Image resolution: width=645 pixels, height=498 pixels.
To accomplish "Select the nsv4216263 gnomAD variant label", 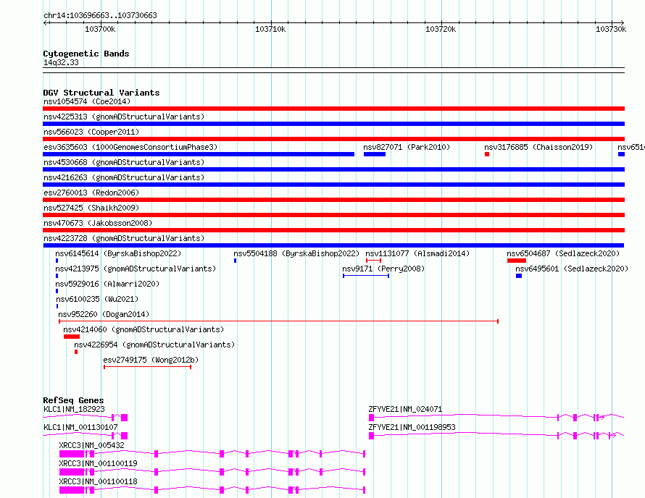I will (x=124, y=177).
